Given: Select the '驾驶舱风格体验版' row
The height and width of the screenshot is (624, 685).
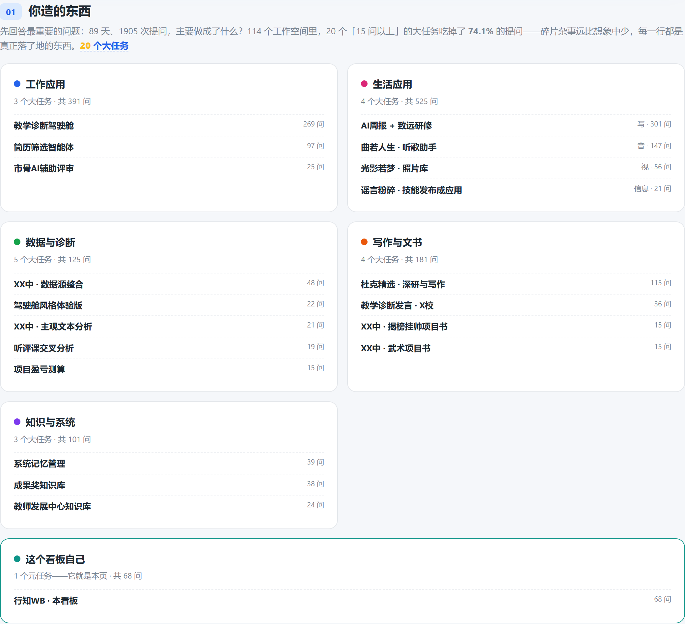Looking at the screenshot, I should tap(169, 305).
